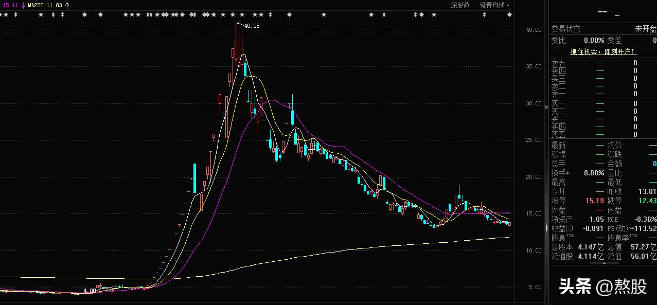The image size is (657, 305).
Task: Click the 换手 turnover 0.00% value
Action: 594,173
